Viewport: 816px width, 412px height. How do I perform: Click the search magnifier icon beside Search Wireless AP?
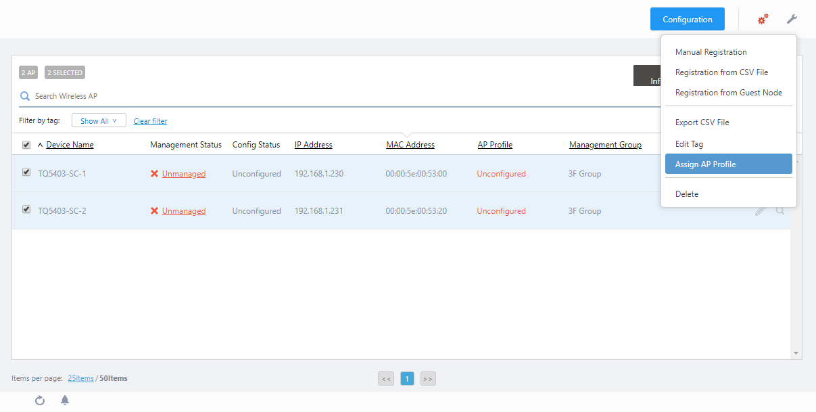pos(25,96)
